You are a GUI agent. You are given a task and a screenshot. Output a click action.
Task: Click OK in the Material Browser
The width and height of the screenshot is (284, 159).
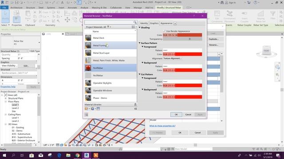coord(176,114)
